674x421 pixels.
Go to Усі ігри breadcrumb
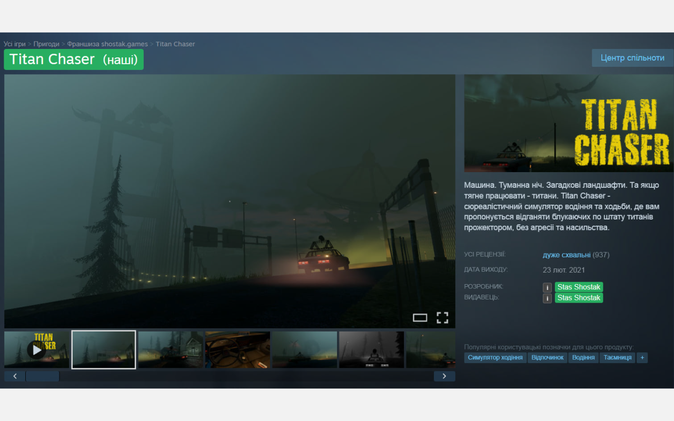point(15,44)
